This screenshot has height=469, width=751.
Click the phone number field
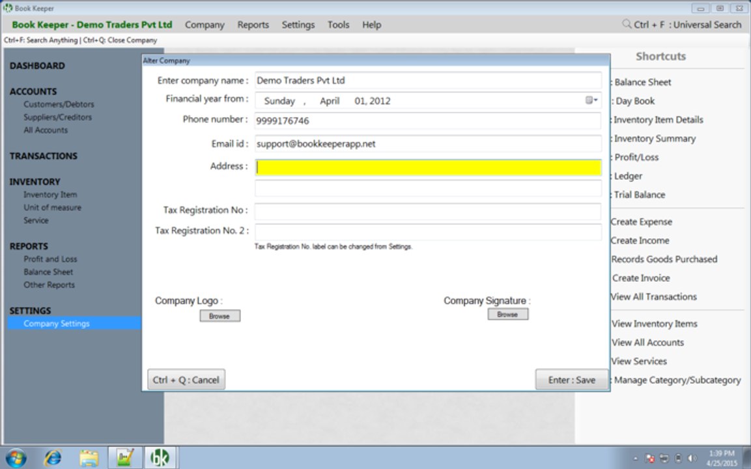(x=428, y=121)
